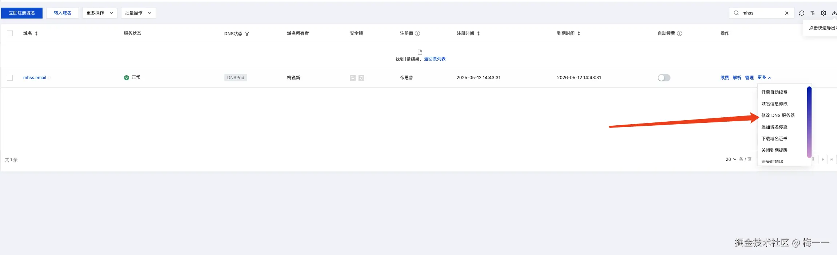Viewport: 837px width, 255px height.
Task: Click the dropdown menu's vertical scrollbar
Action: pos(809,122)
